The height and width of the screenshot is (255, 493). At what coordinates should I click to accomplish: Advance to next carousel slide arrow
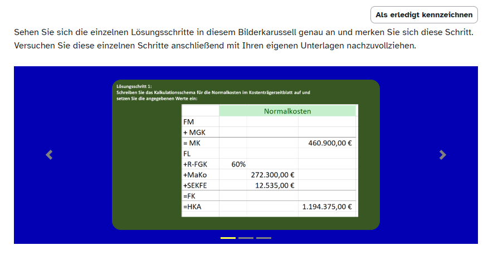(x=442, y=155)
